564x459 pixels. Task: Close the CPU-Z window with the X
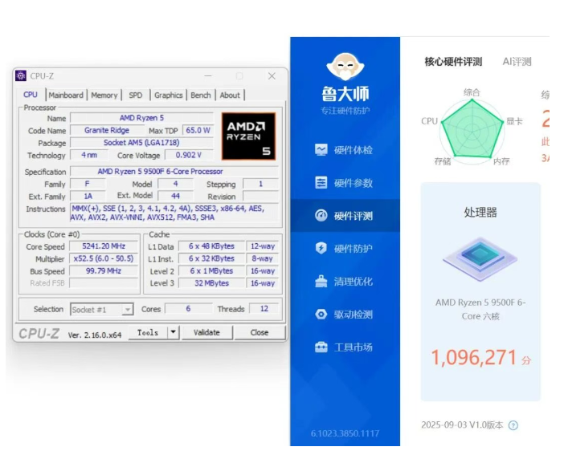click(x=272, y=75)
